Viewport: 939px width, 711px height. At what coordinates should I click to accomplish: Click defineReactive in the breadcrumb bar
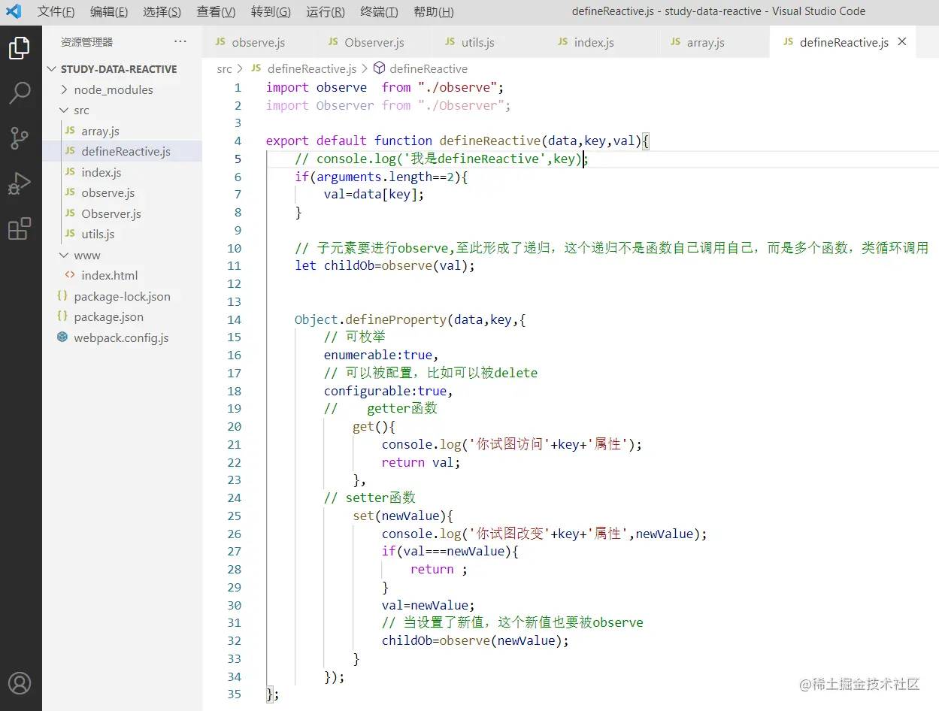(x=428, y=68)
